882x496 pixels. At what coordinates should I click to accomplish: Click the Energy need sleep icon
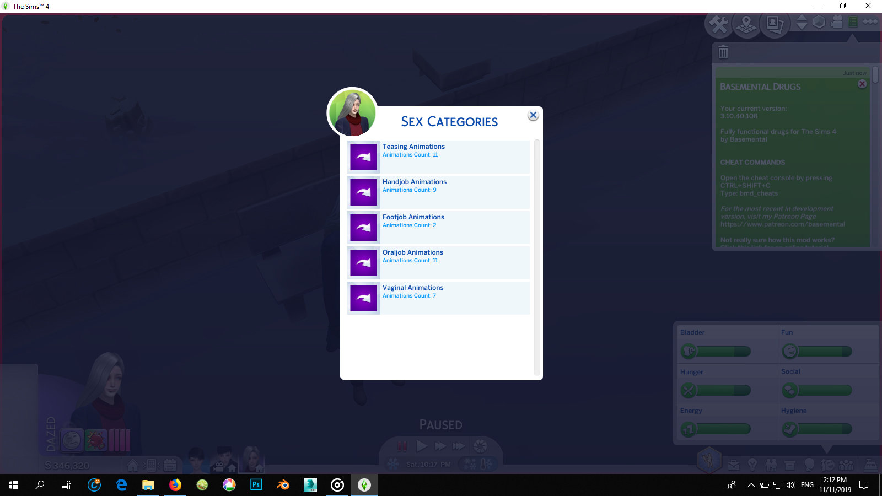pyautogui.click(x=689, y=429)
